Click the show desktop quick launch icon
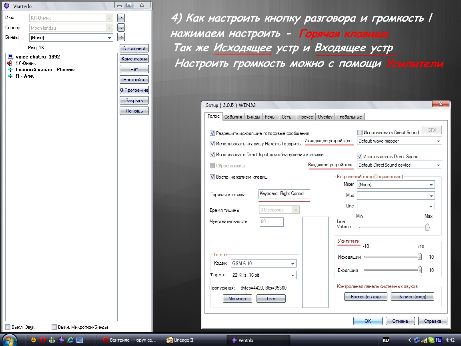The width and height of the screenshot is (461, 346). point(80,340)
